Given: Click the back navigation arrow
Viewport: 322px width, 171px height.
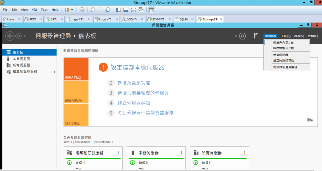Looking at the screenshot, I should tap(10, 36).
